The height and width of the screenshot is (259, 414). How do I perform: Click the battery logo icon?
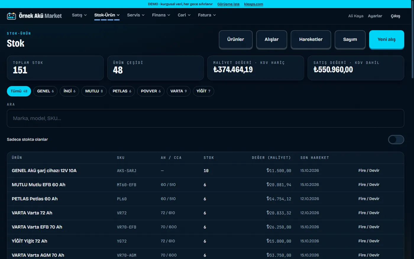click(x=12, y=16)
